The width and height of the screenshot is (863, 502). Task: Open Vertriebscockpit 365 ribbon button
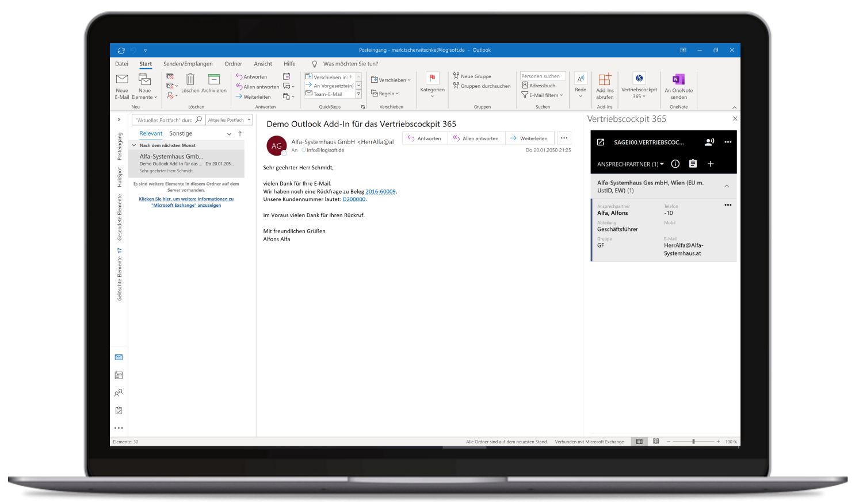[639, 86]
